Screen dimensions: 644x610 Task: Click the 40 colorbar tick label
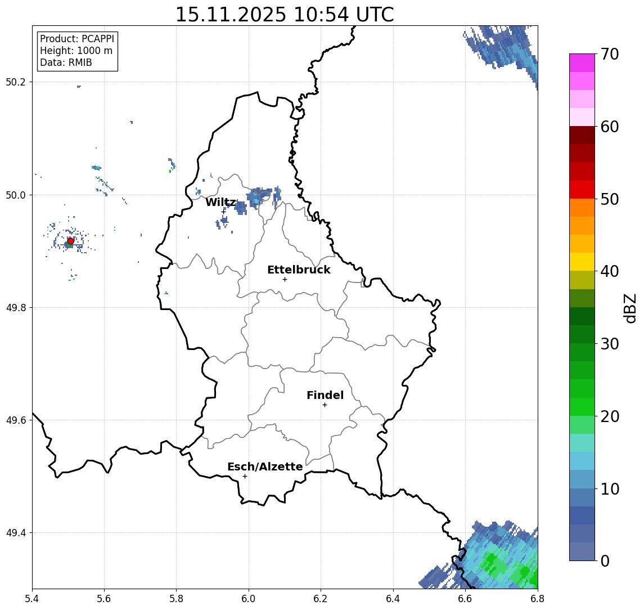coord(610,271)
